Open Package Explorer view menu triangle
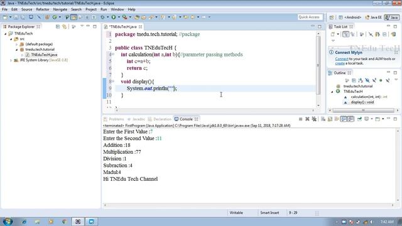402x226 pixels. [82, 26]
